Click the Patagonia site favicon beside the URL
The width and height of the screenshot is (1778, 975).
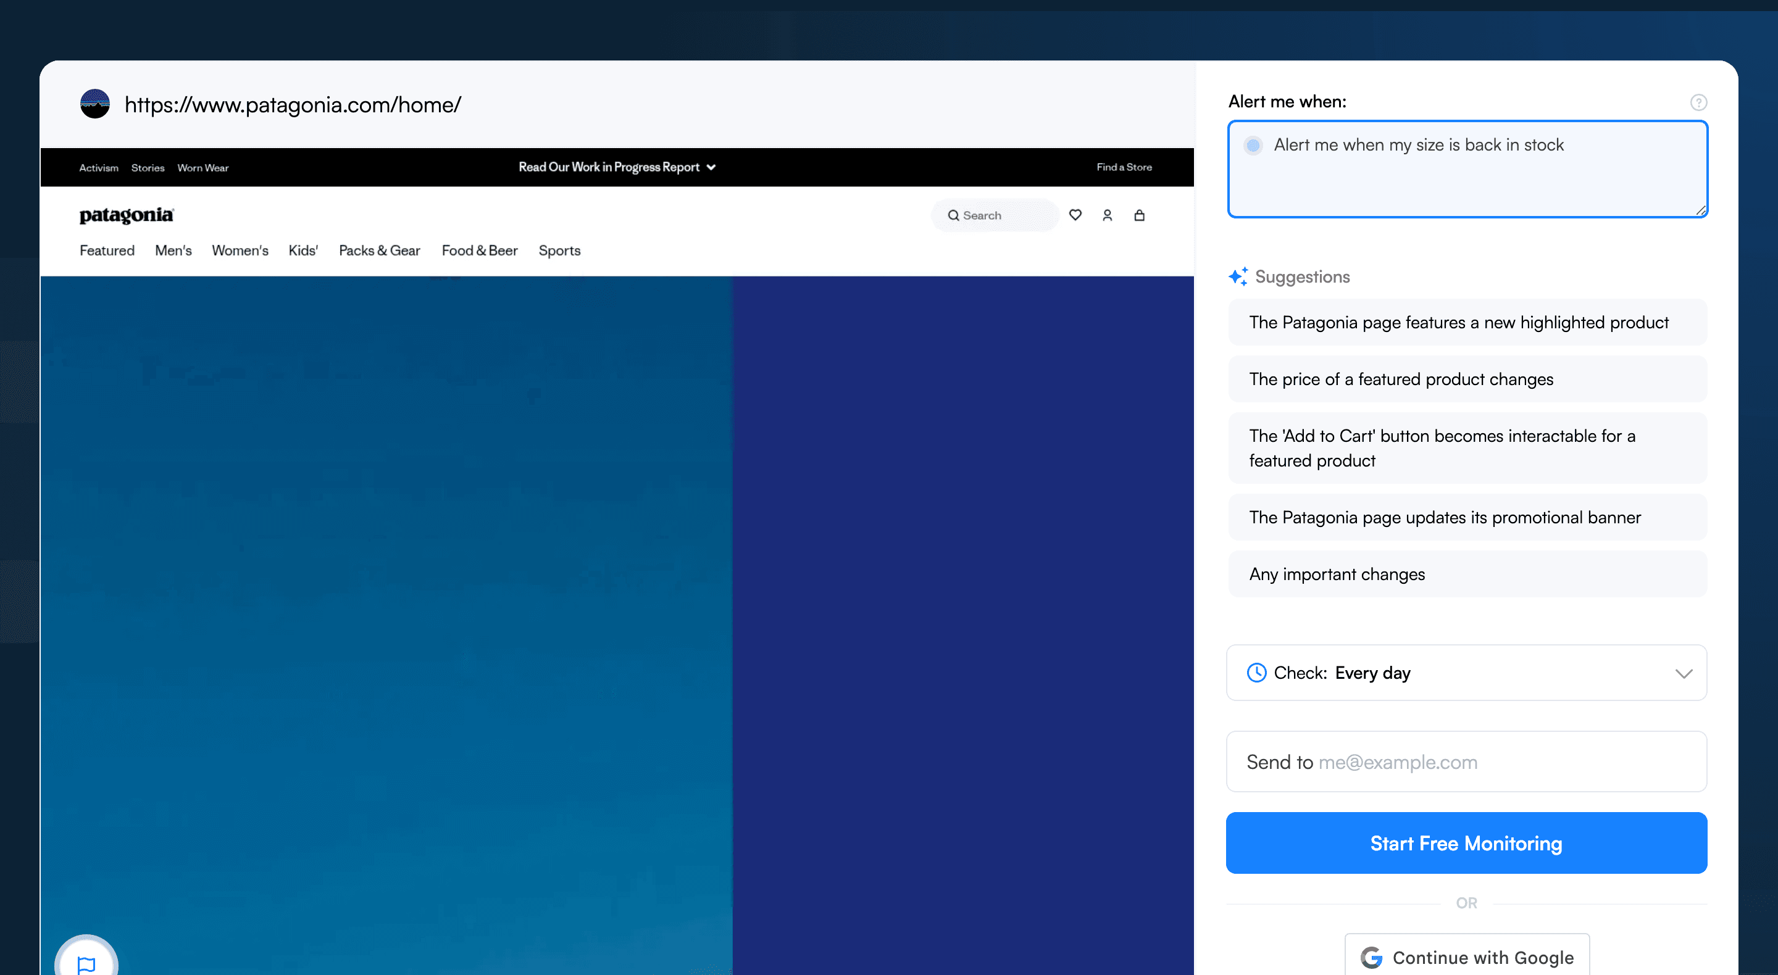coord(95,104)
